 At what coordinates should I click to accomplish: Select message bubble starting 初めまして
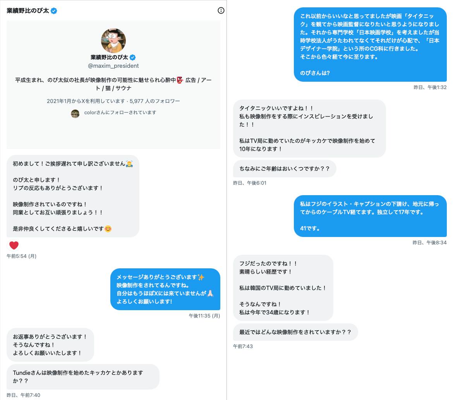(73, 196)
